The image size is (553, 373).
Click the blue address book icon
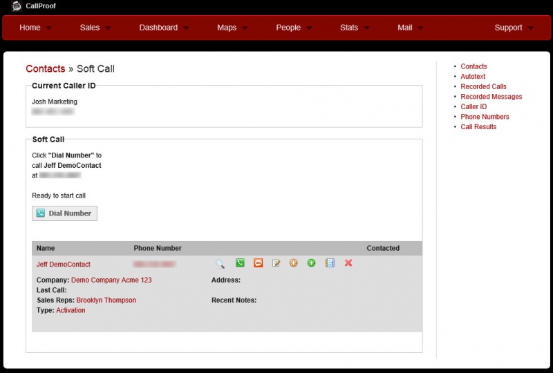pos(330,263)
